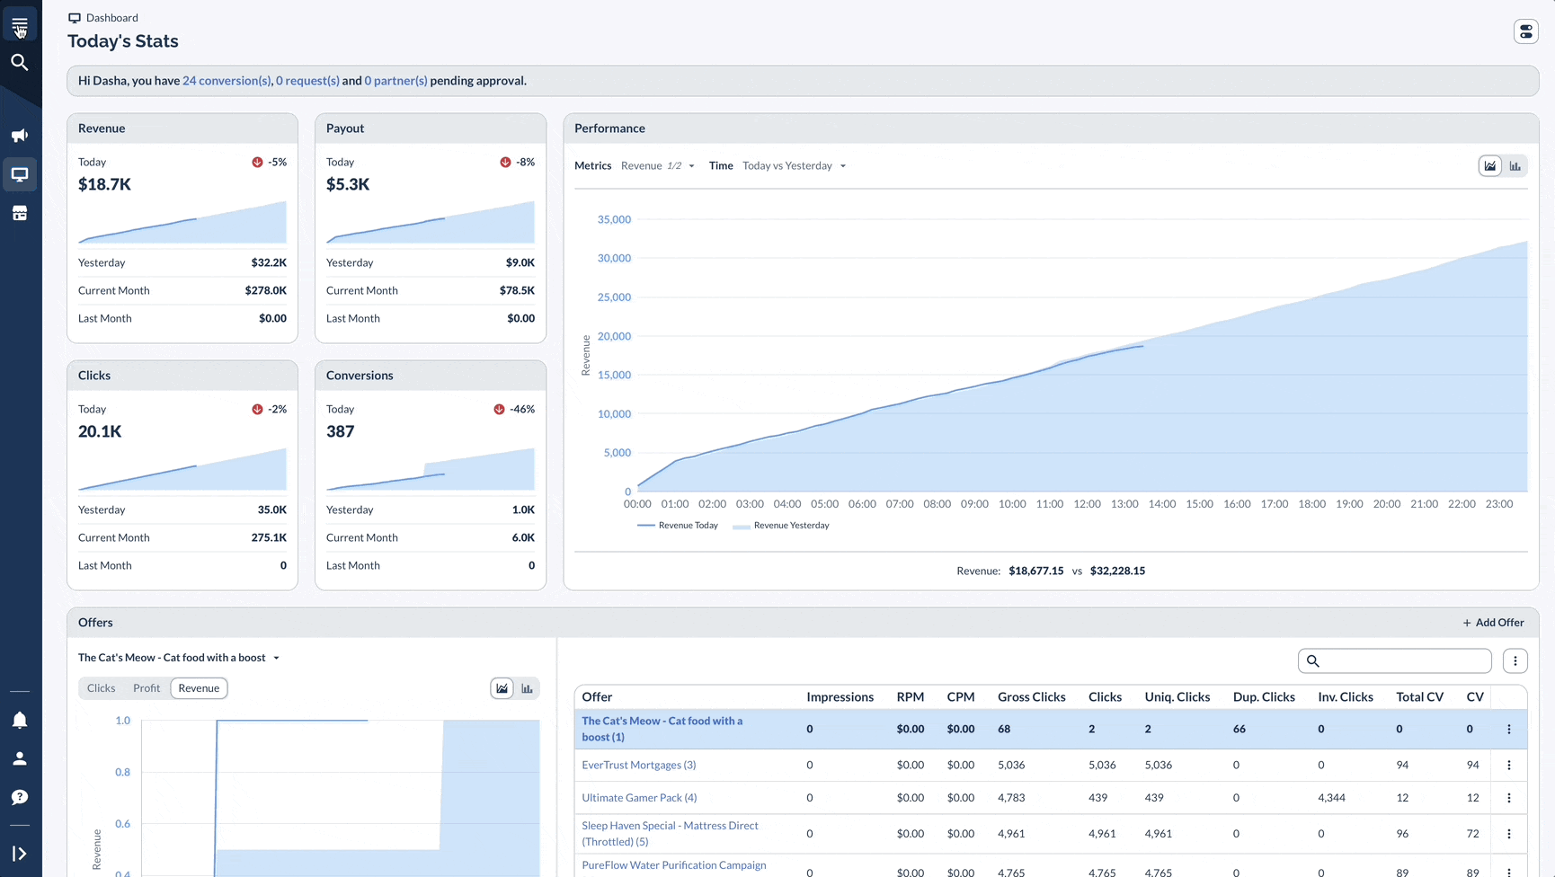
Task: Open the marketplace store icon in sidebar
Action: click(x=20, y=214)
